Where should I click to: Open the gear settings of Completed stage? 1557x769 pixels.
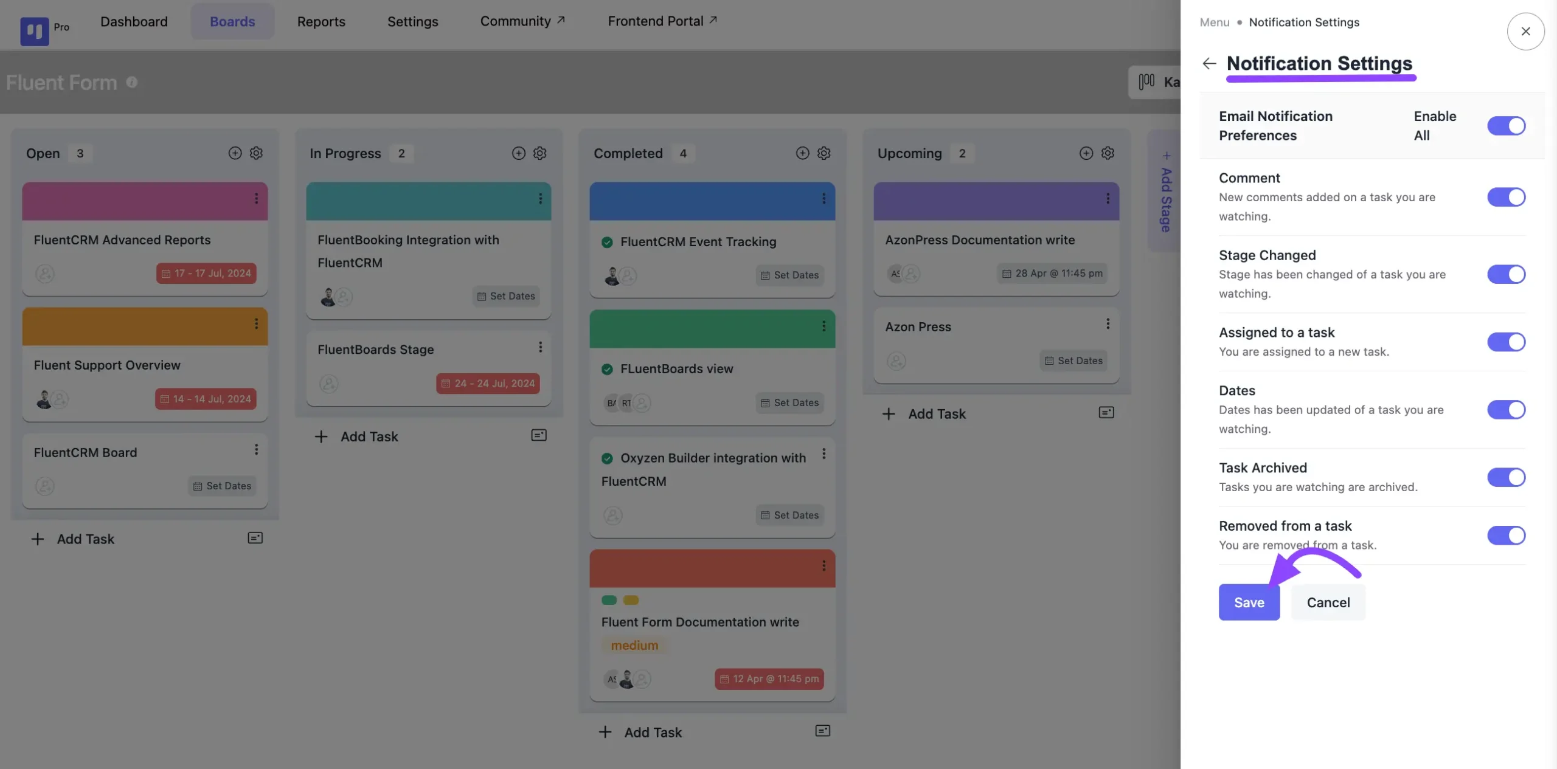click(824, 153)
